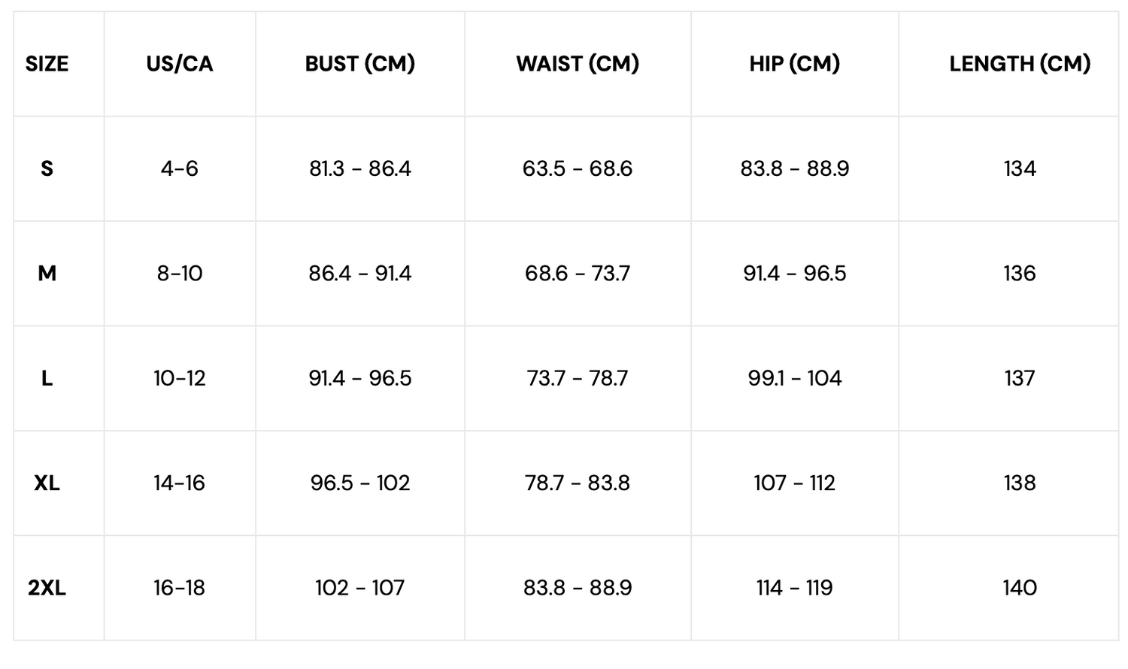
Task: Click the L size row label
Action: tap(47, 378)
